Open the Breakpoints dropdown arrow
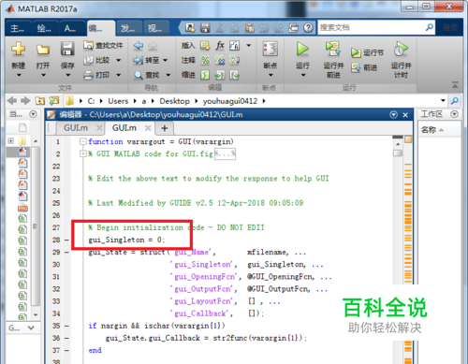 coord(271,75)
